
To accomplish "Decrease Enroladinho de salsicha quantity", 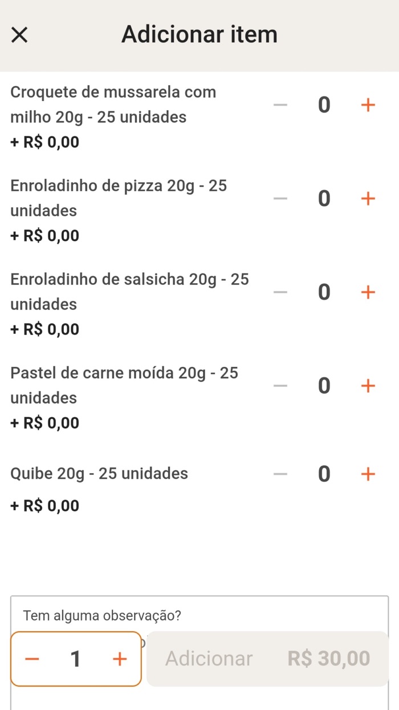I will (280, 292).
